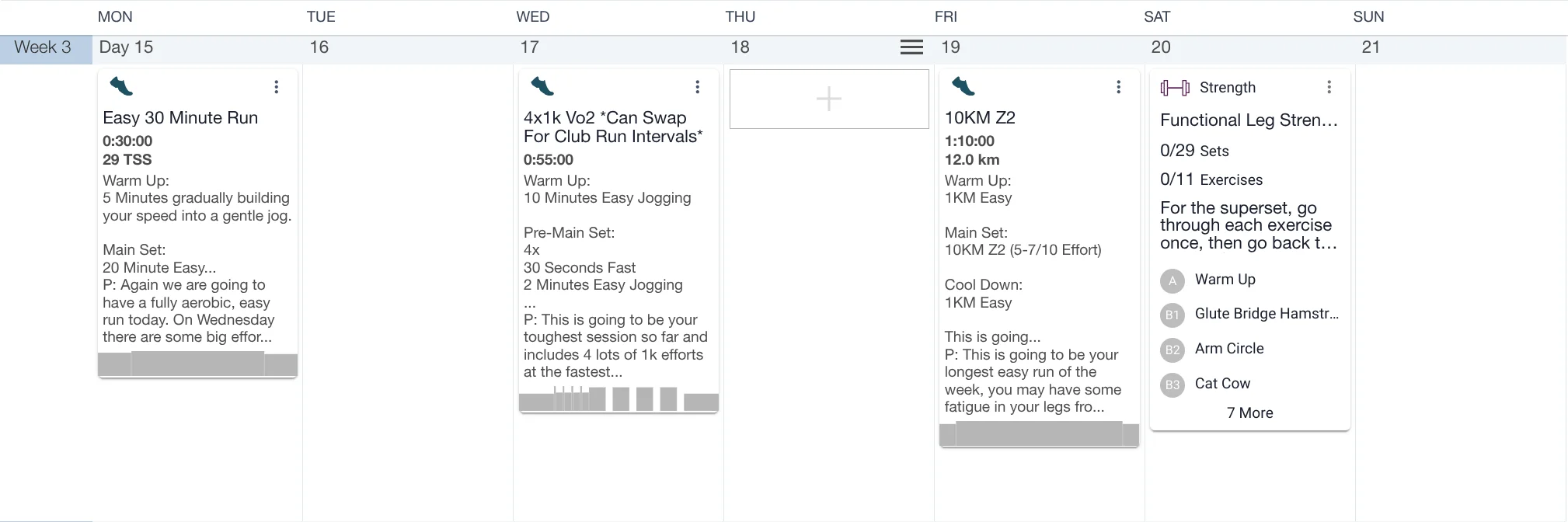
Task: Open the Easy 30 Minute Run title
Action: (180, 118)
